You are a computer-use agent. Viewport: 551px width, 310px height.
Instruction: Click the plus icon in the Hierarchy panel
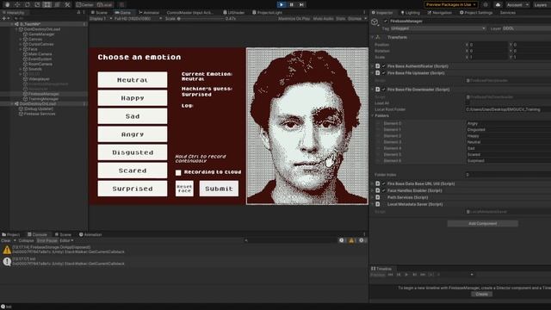[x=4, y=18]
